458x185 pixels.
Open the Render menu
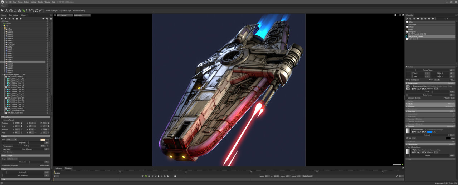tap(40, 2)
